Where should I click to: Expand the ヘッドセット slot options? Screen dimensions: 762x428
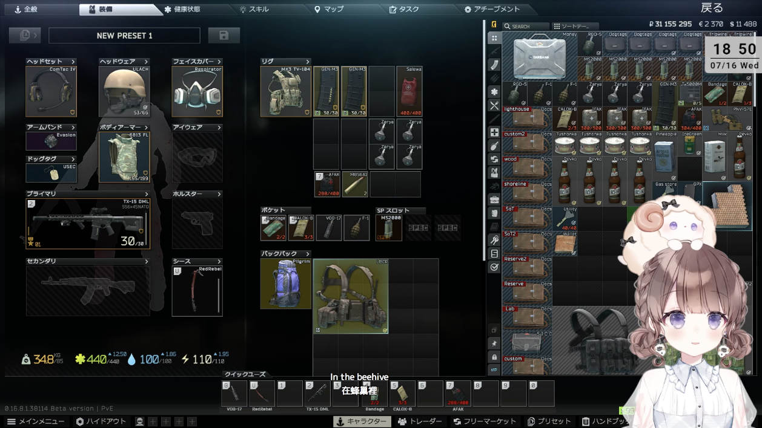(73, 62)
